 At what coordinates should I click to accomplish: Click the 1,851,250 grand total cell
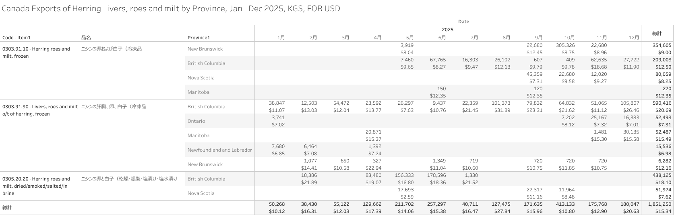[659, 204]
